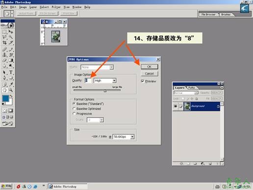Click the add layer style icon in Layers panel
253x190 pixels.
click(x=181, y=163)
